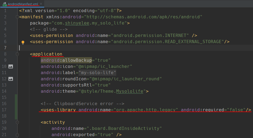Click the ".board.BoardInsideActivity" name value
Viewport: 253px width, 138px height.
tap(124, 129)
